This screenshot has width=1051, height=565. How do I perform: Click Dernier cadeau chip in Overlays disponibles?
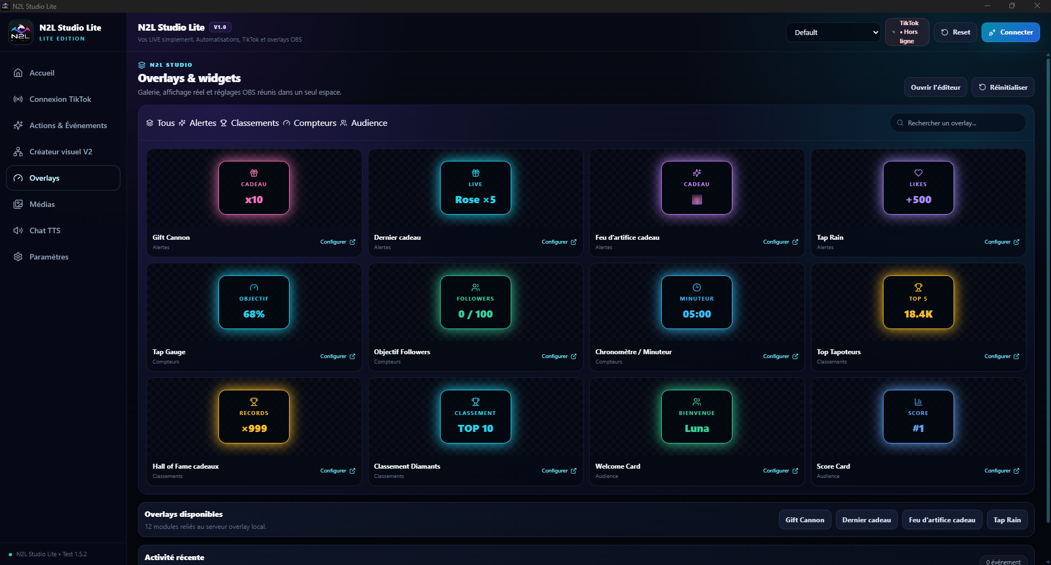click(867, 520)
